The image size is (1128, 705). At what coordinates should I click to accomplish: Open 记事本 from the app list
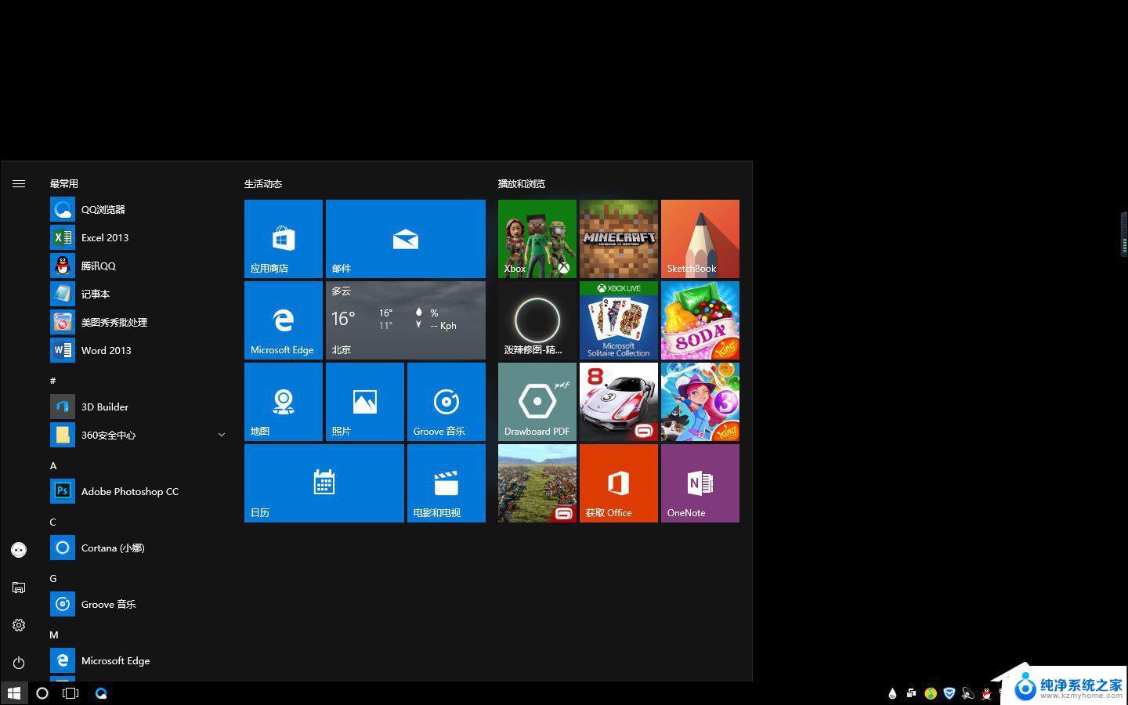[x=138, y=294]
